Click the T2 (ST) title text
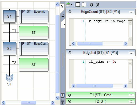The height and width of the screenshot is (109, 138). pyautogui.click(x=100, y=101)
